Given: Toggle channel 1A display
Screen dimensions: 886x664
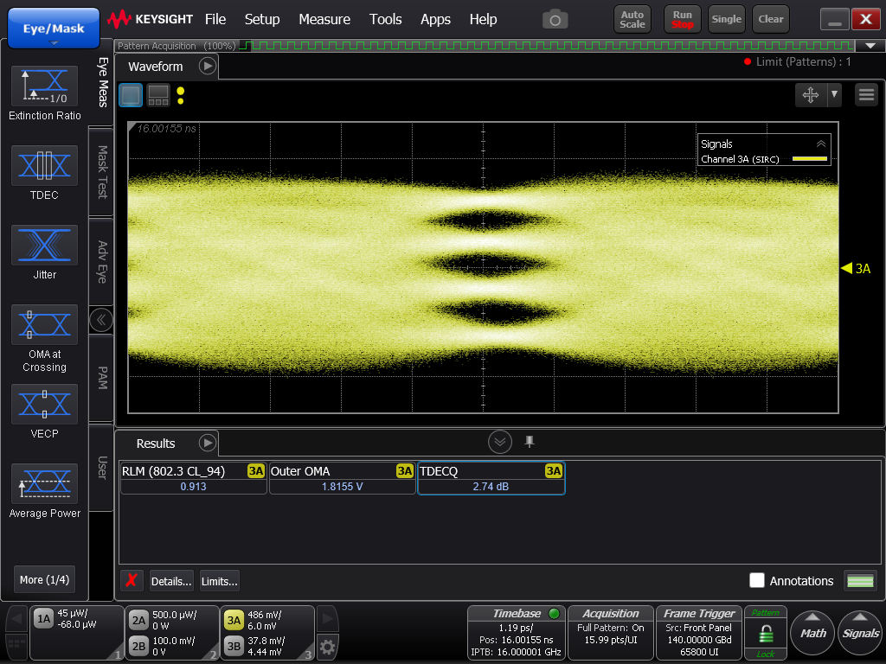Looking at the screenshot, I should click(43, 619).
